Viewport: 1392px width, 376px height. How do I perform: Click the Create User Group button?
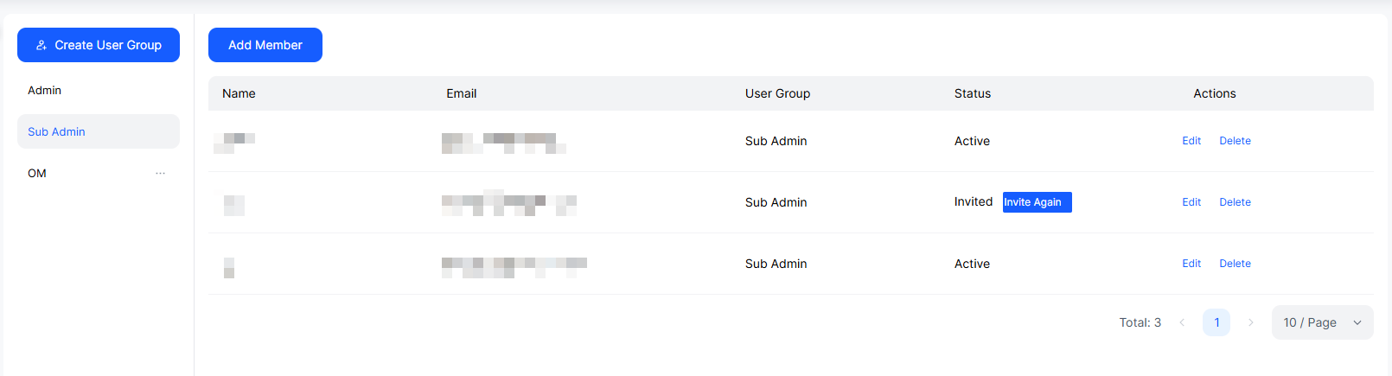99,45
